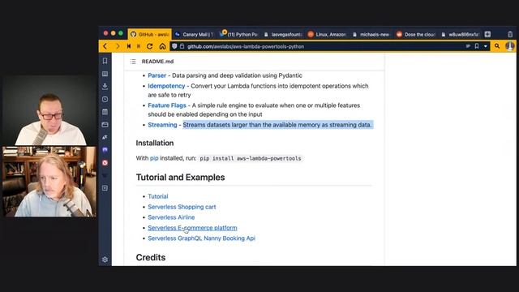The width and height of the screenshot is (519, 292).
Task: Open the closed tabs trash icon
Action: pos(510,34)
